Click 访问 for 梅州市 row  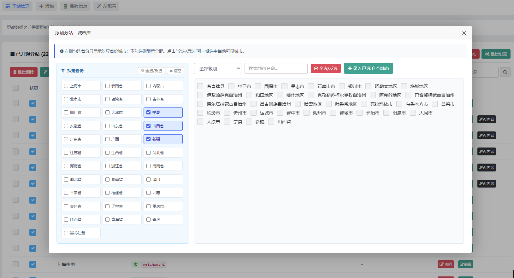click(446, 264)
